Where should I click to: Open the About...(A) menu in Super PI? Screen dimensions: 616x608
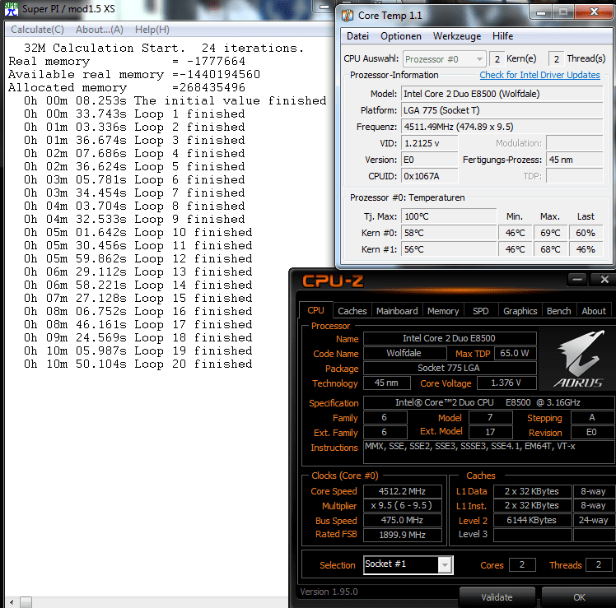pos(100,30)
